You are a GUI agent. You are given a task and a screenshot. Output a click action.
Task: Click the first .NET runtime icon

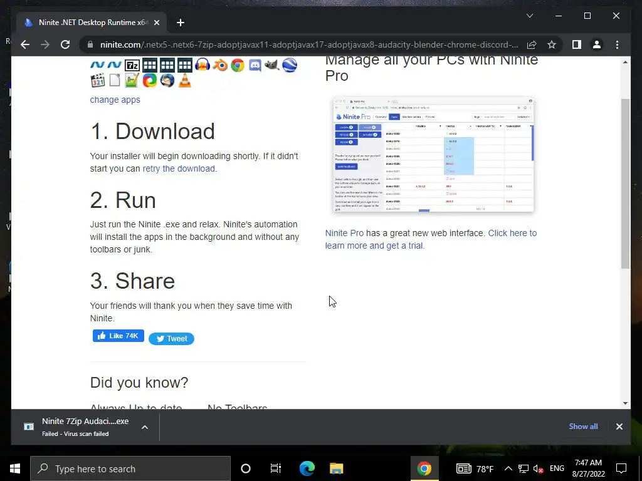(97, 65)
